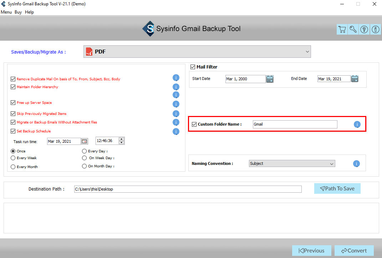Click the End Date field

tap(334, 79)
